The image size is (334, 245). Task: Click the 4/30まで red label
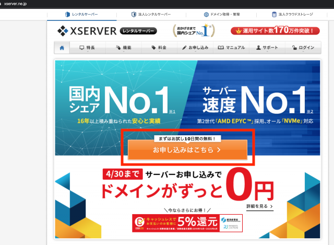[x=123, y=174]
